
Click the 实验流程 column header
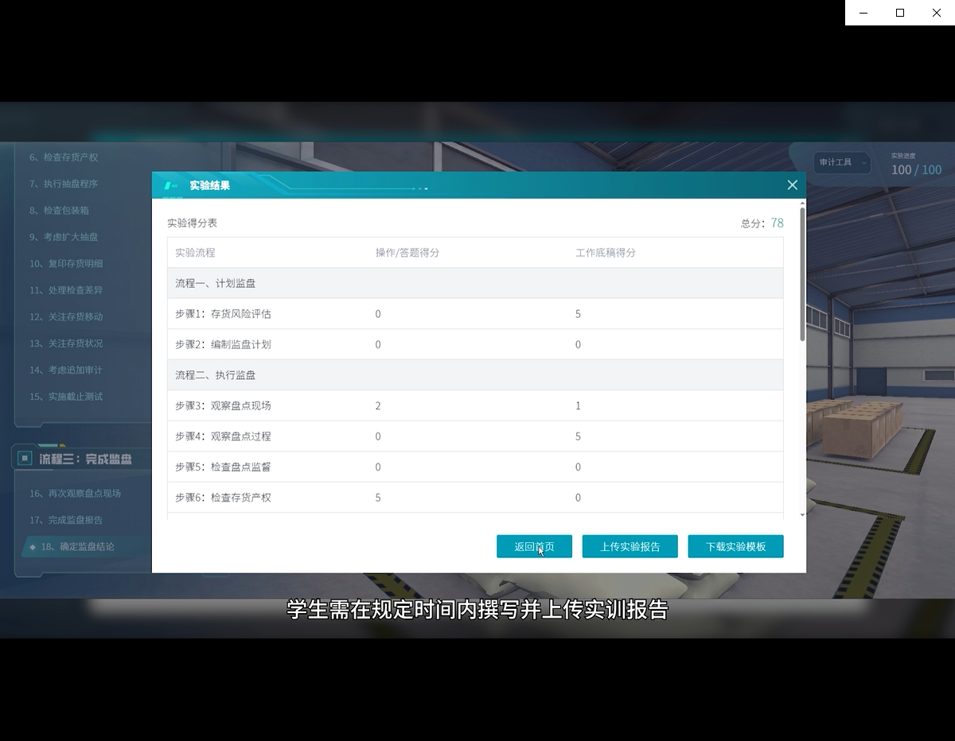pos(195,253)
